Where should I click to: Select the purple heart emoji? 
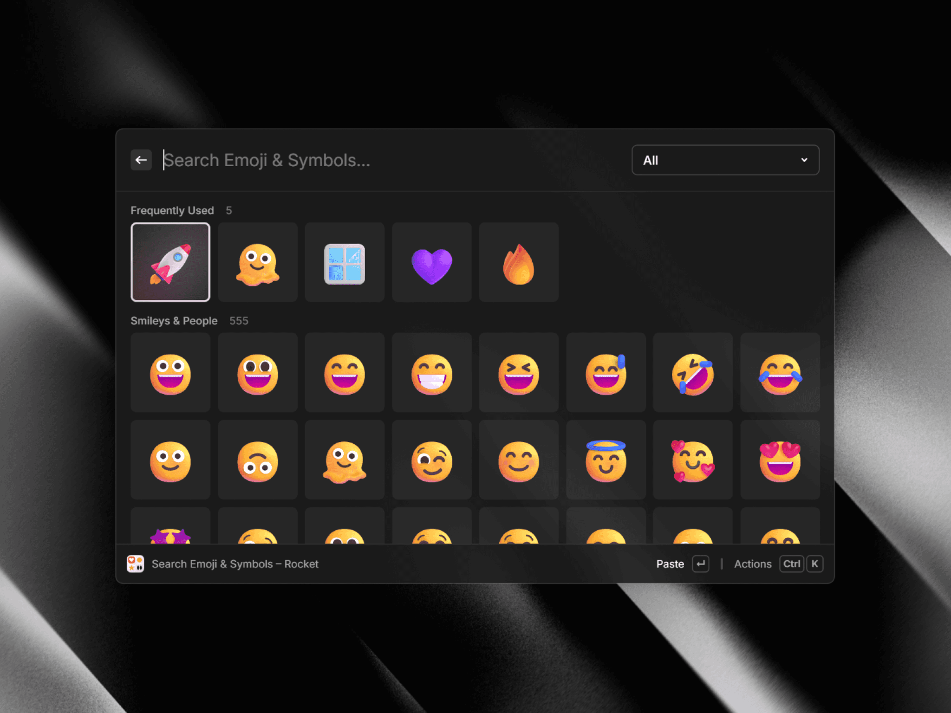[x=432, y=262]
